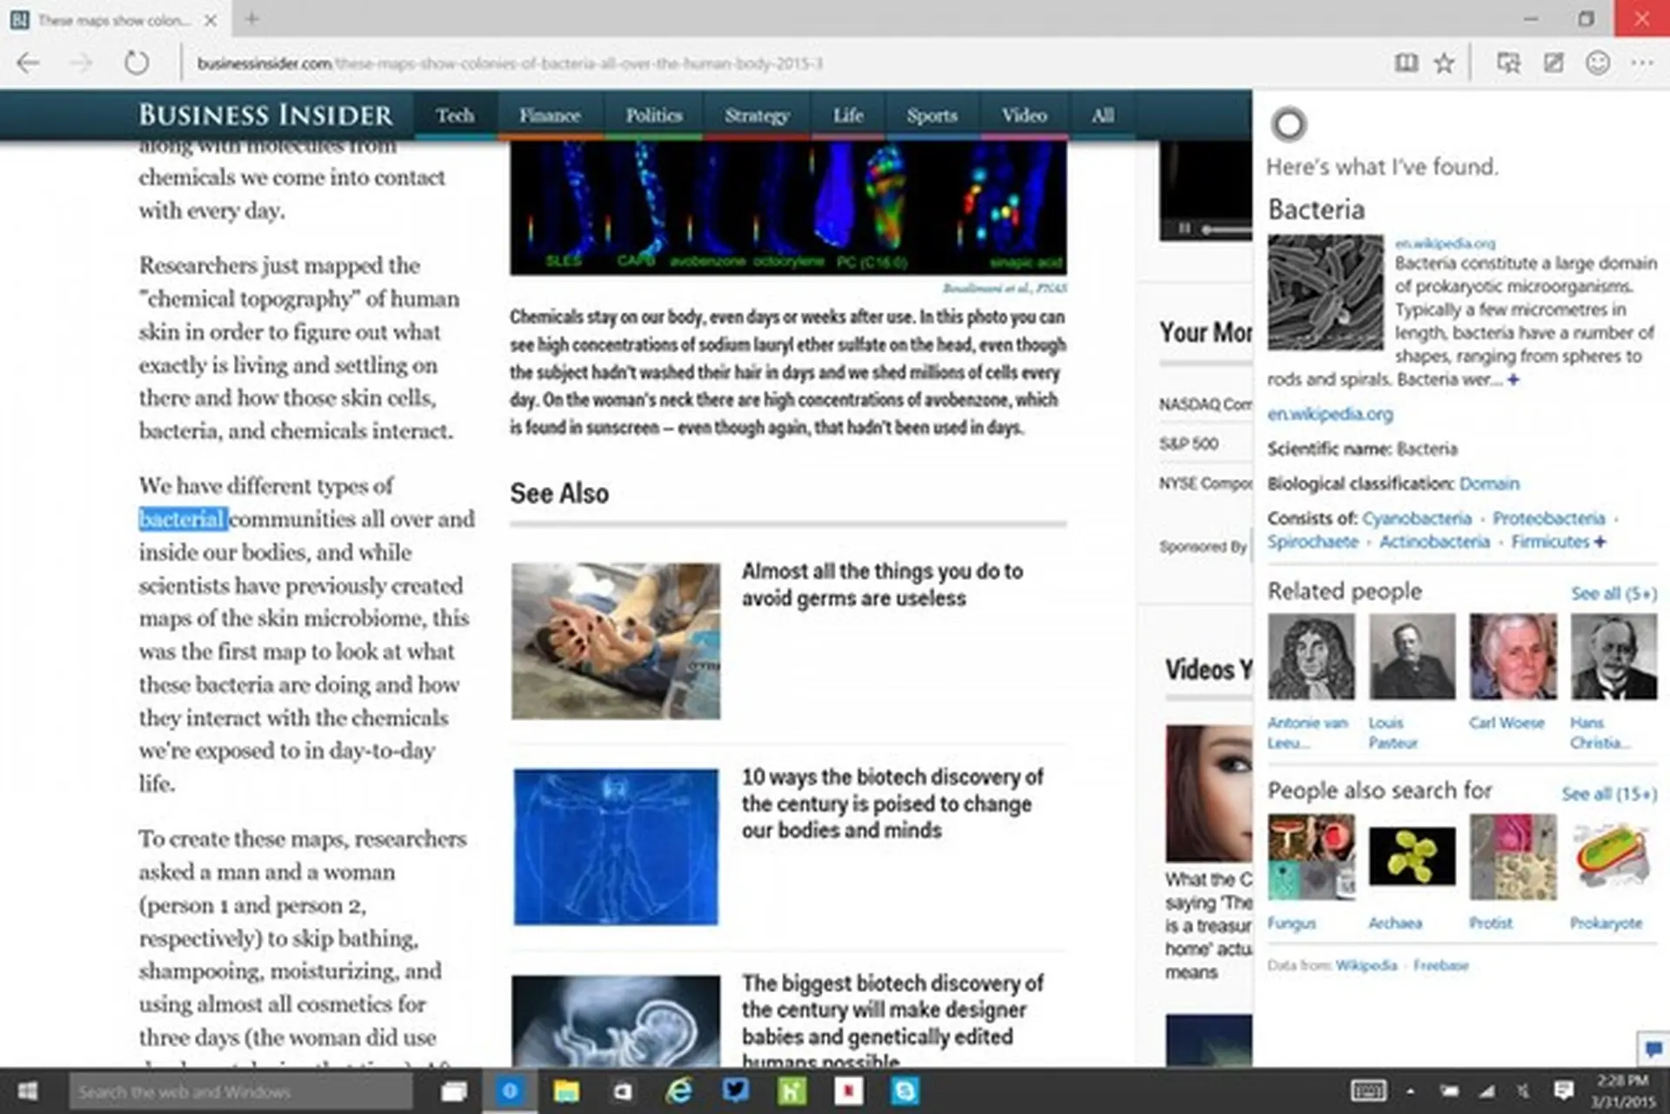
Task: Open 'Almost all the things you do' article
Action: click(882, 584)
